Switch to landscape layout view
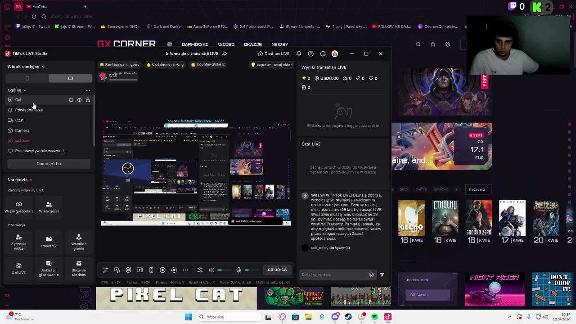 70,78
